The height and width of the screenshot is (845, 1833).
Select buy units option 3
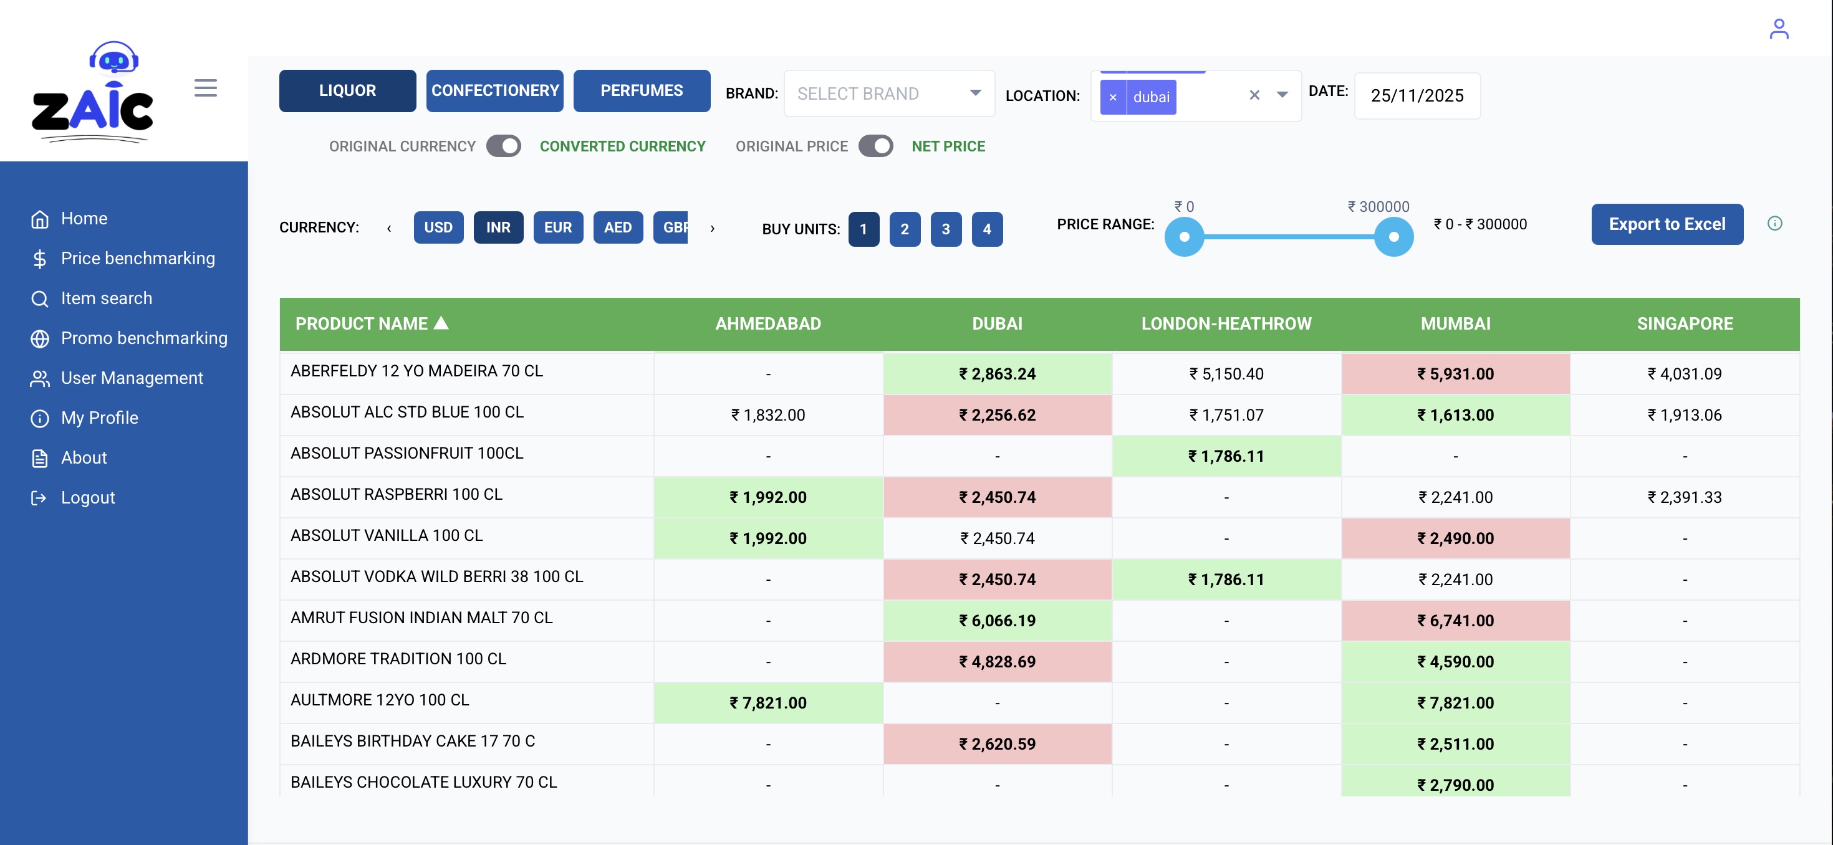945,229
